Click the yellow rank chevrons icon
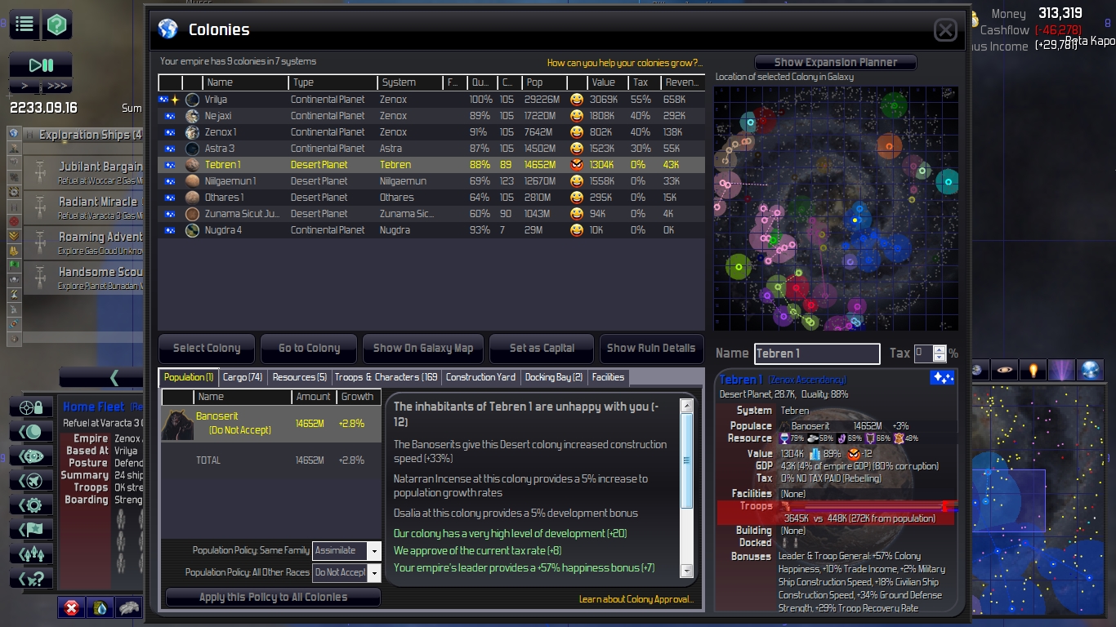1116x627 pixels. [14, 236]
